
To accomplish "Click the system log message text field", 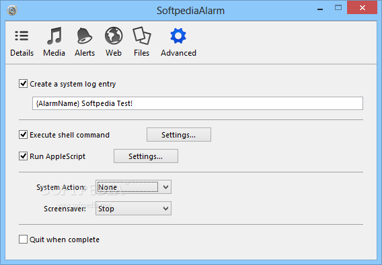I will (198, 103).
